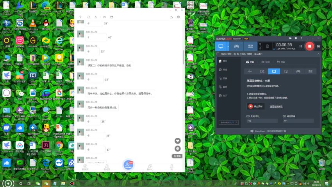Open the dropdown arrow beside screen mode
The height and width of the screenshot is (187, 332).
point(228,46)
